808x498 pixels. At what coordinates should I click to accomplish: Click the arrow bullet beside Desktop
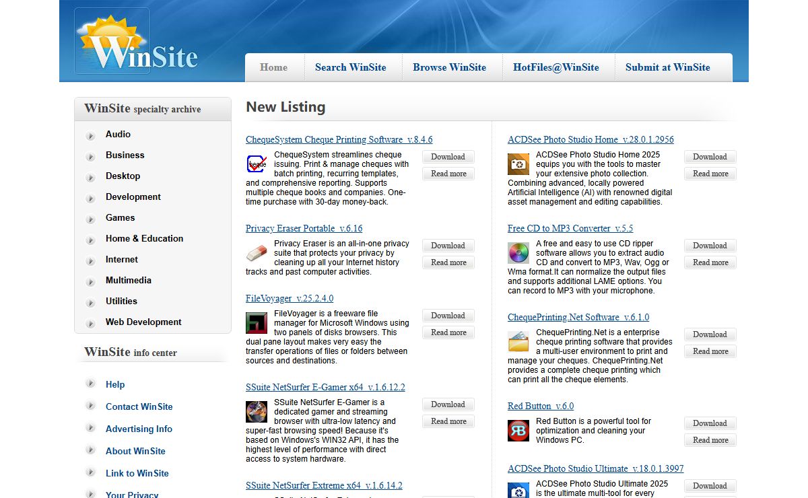point(91,178)
